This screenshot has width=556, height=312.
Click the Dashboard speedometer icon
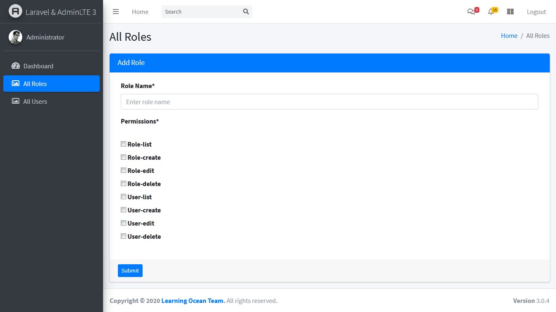click(16, 66)
